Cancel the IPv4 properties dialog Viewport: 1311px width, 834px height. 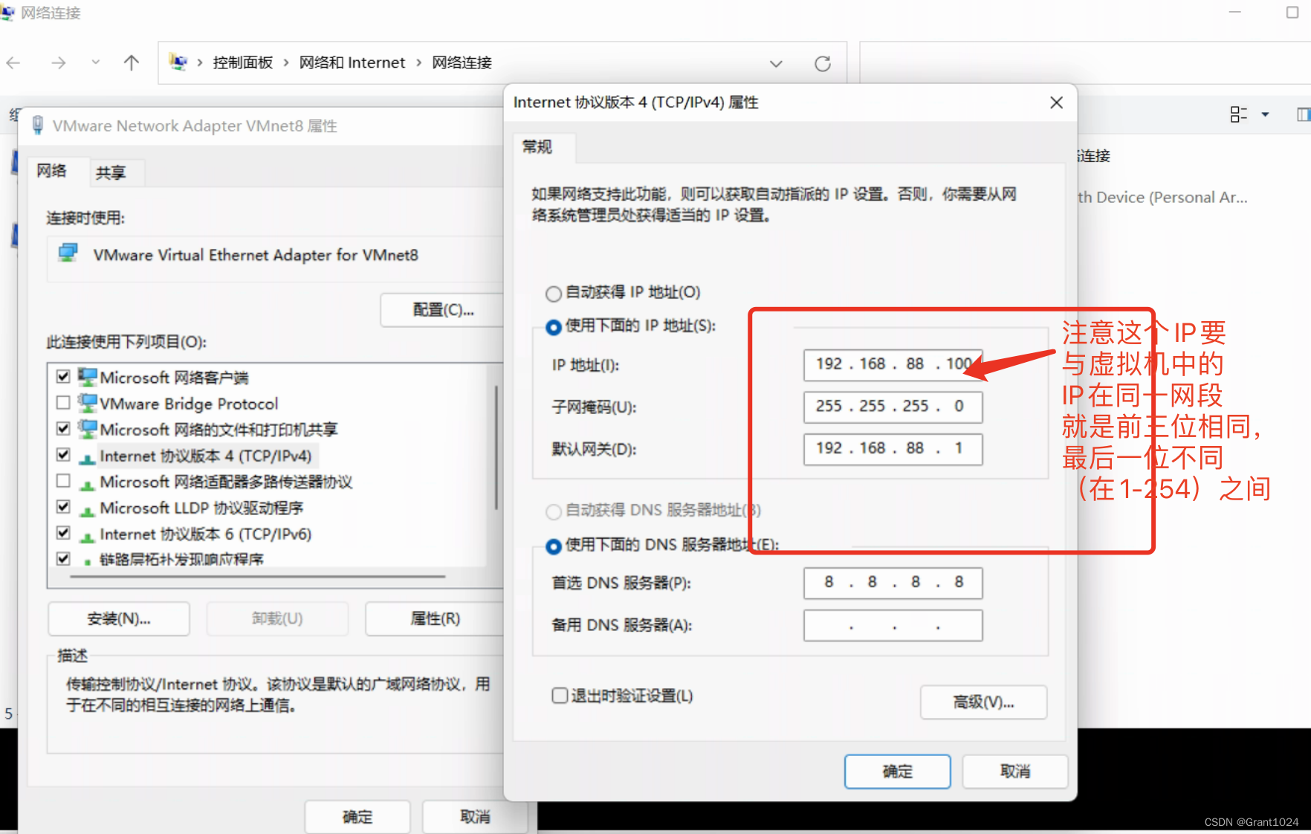1014,772
